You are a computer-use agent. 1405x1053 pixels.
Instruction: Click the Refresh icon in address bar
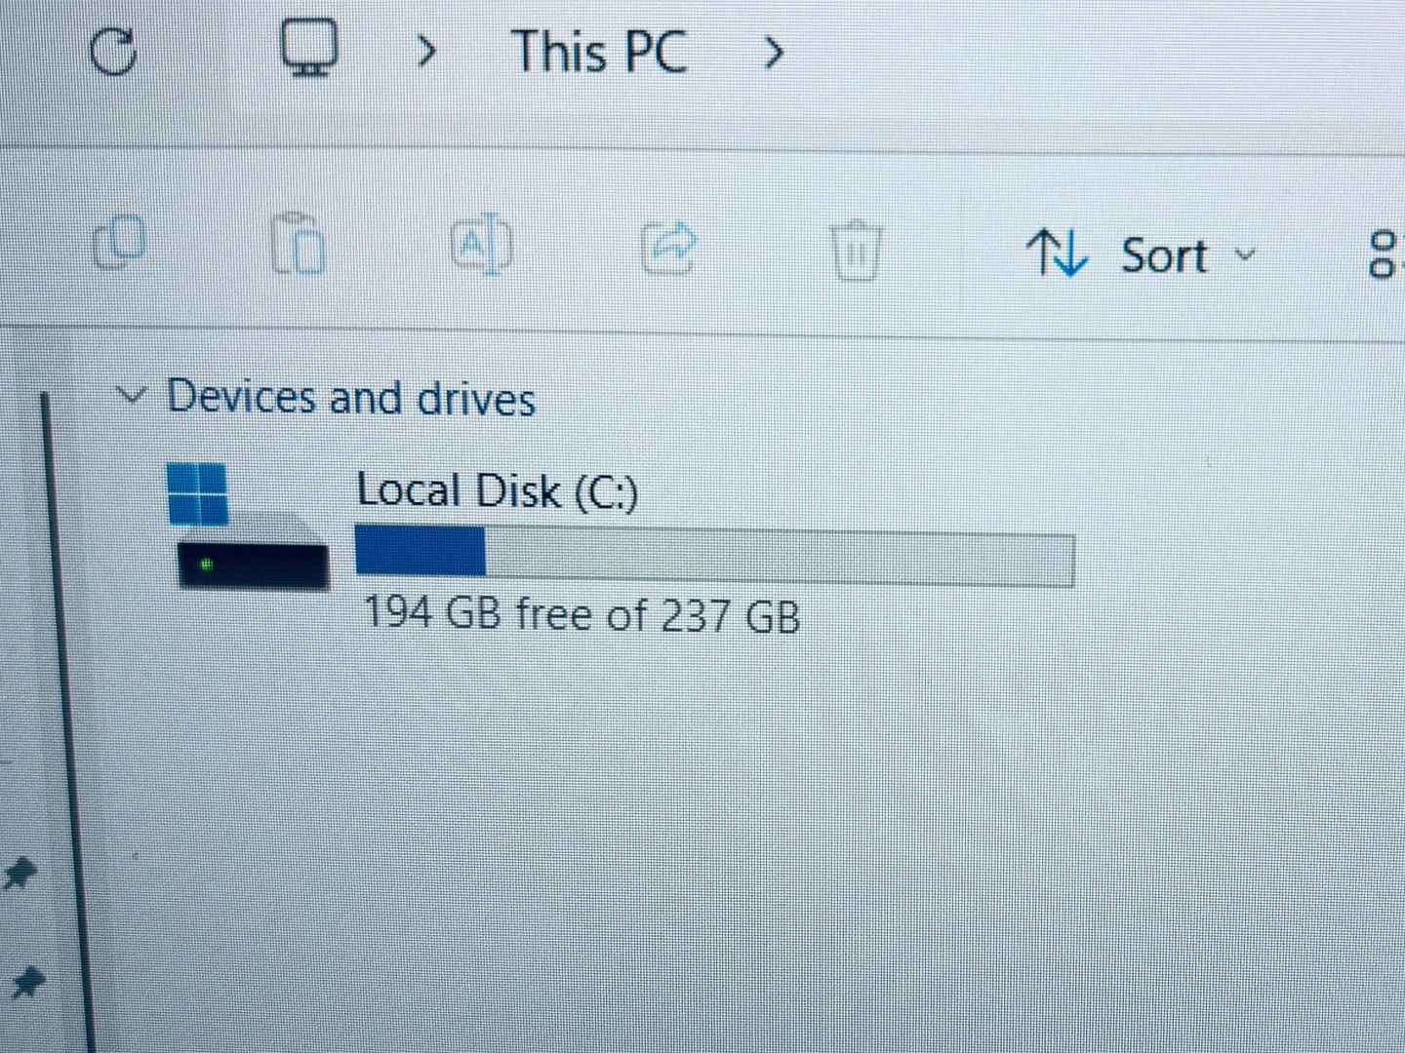tap(113, 51)
